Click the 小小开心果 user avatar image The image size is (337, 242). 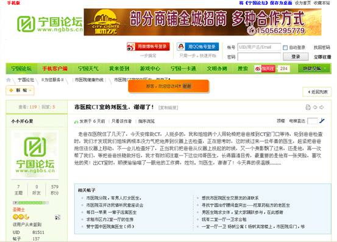35,155
